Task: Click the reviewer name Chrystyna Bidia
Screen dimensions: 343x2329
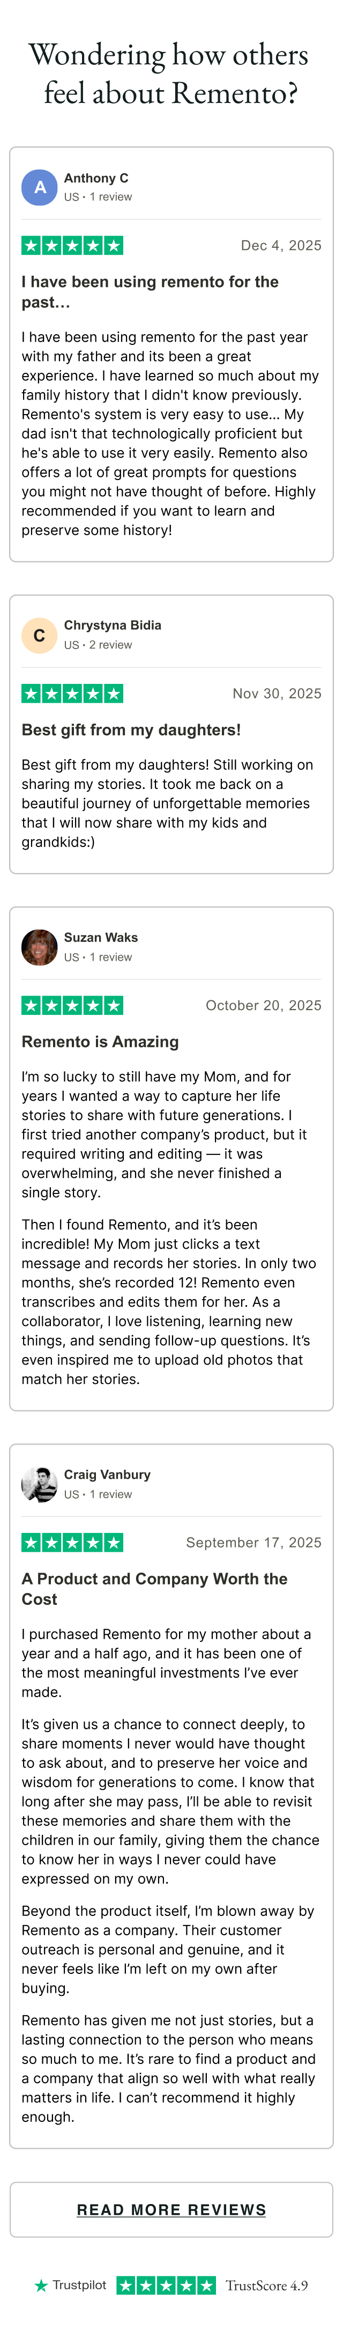Action: click(x=113, y=625)
